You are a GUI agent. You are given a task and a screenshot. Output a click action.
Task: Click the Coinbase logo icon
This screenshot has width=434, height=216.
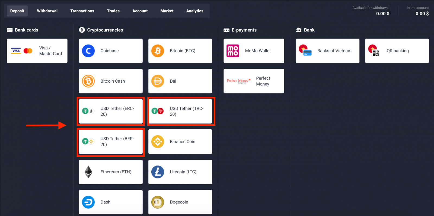88,51
